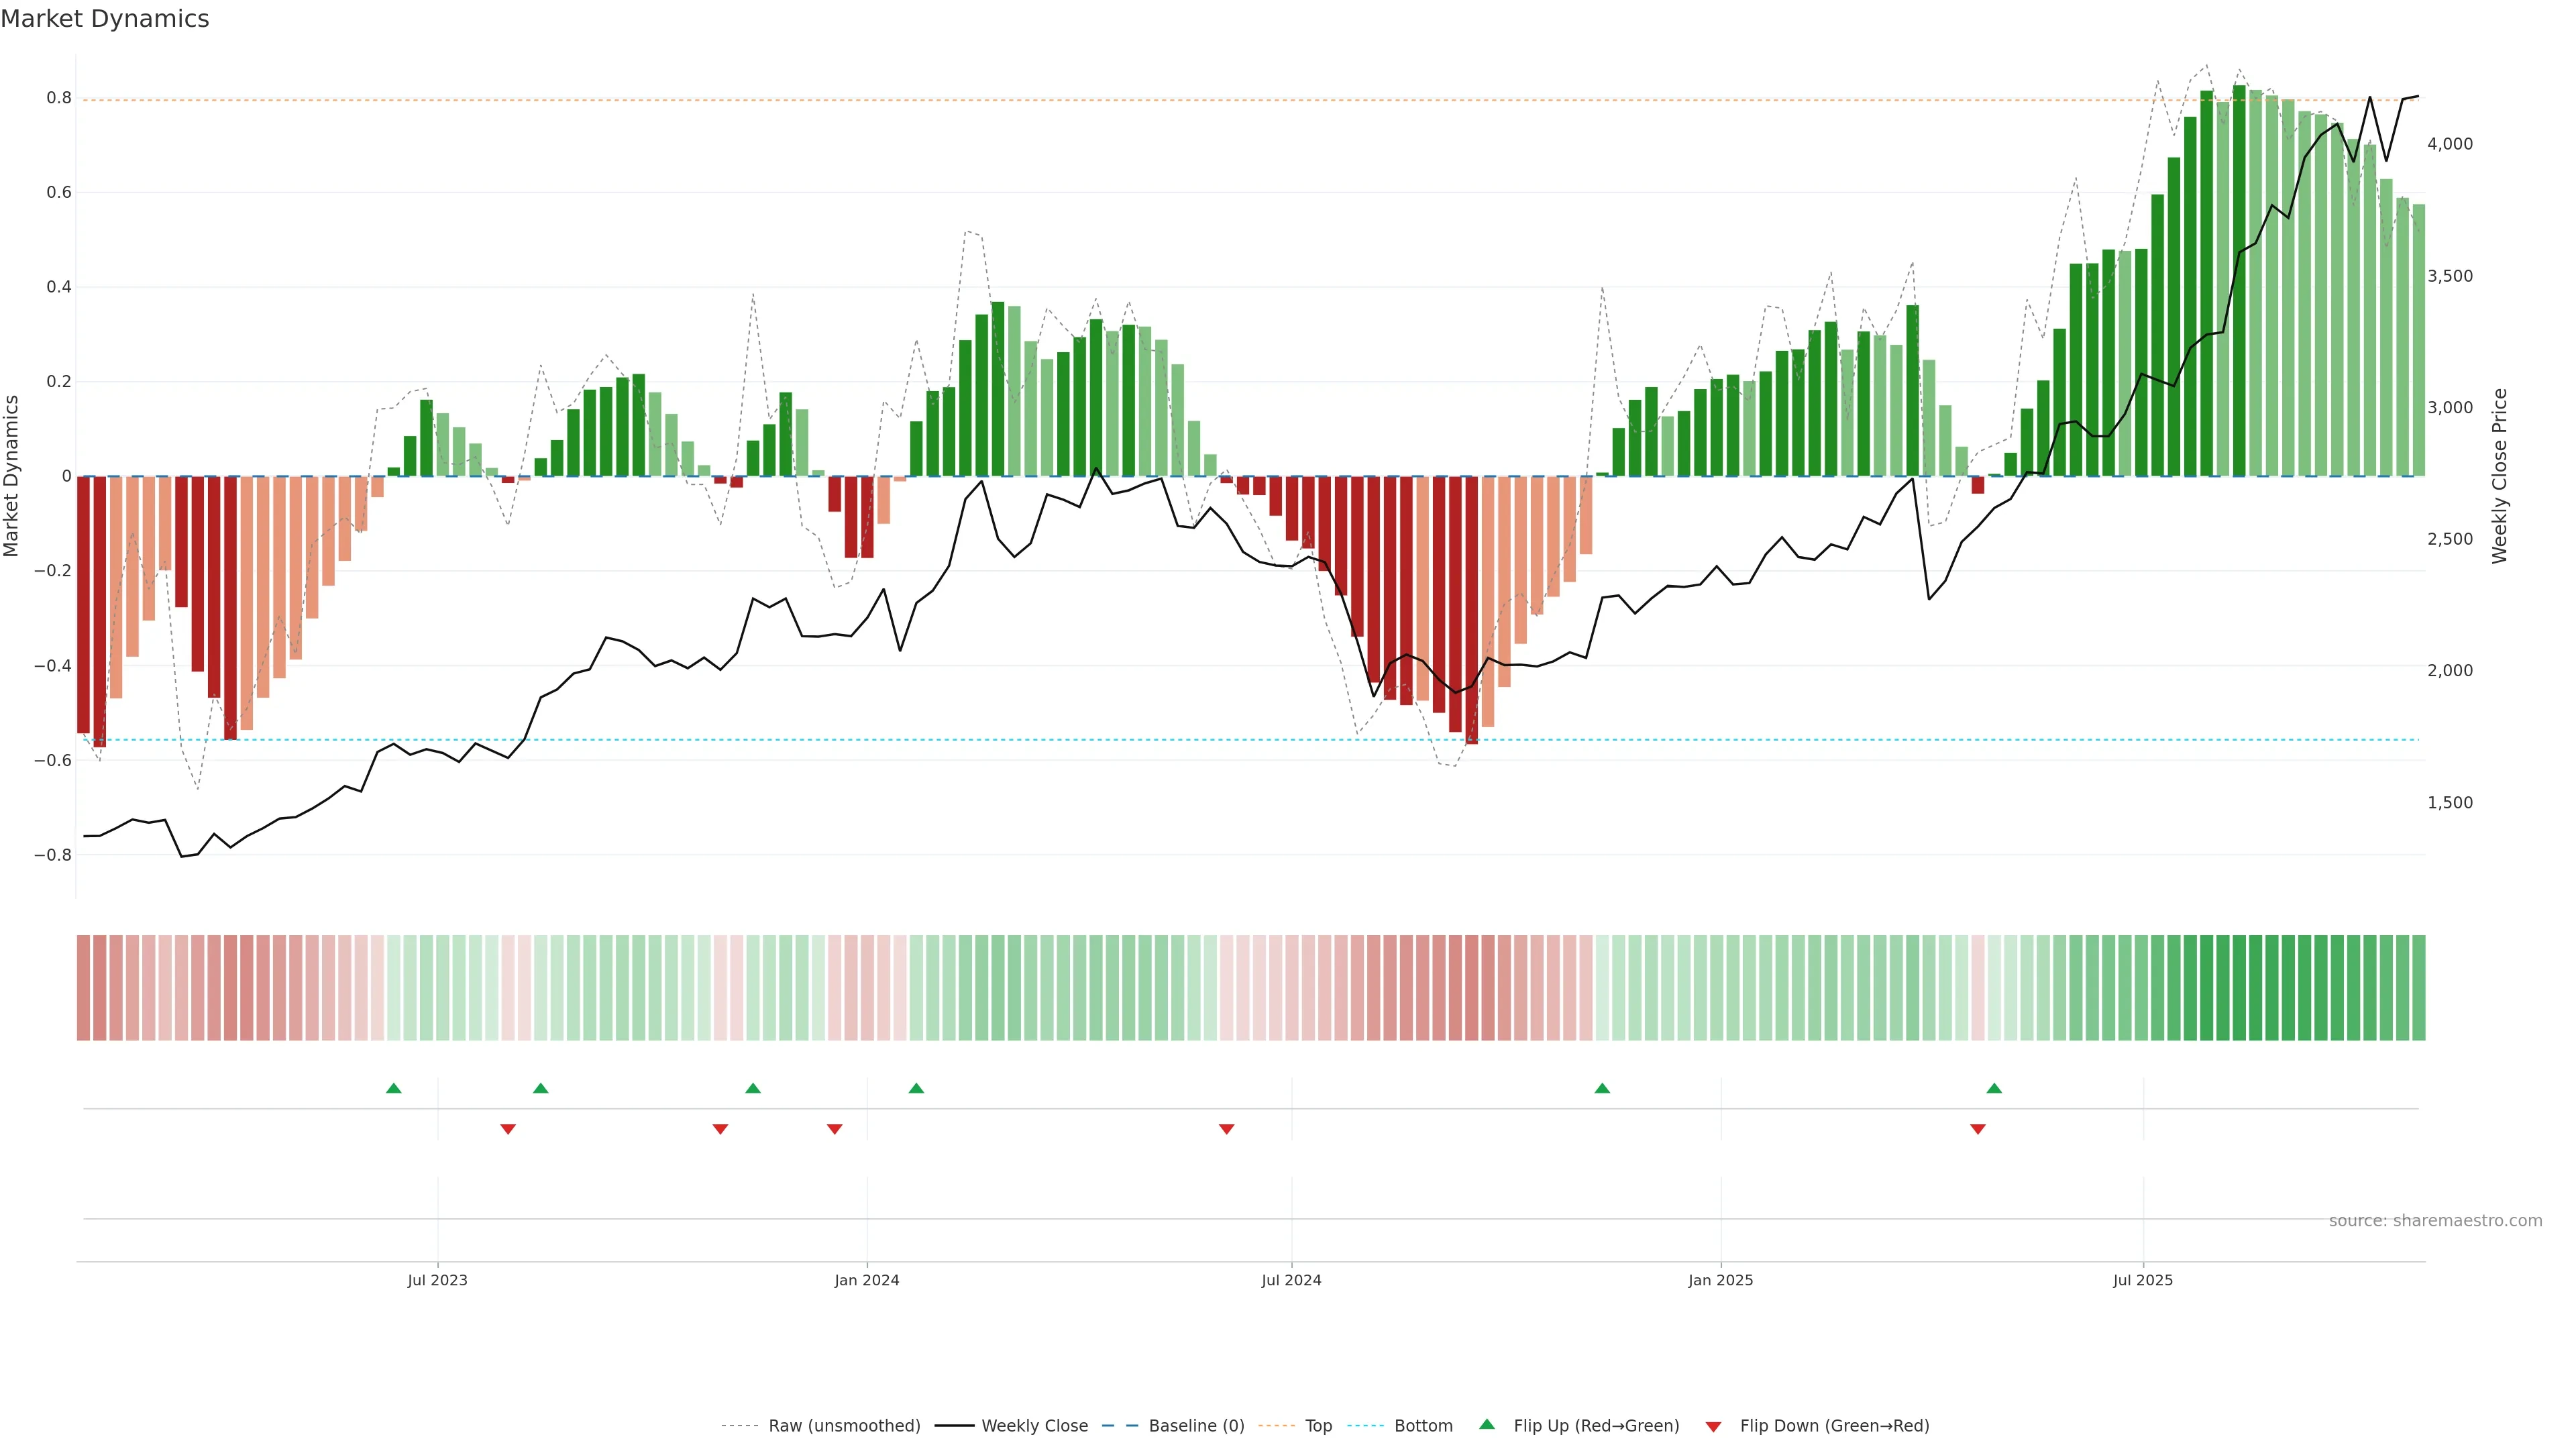
Task: Click green triangle icon in Flip Up legend
Action: pos(1487,1424)
